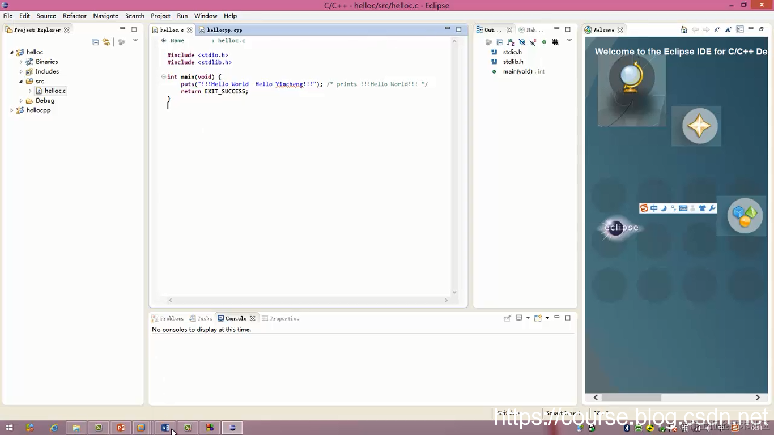
Task: Collapse all in Project Explorer toolbar
Action: [95, 42]
